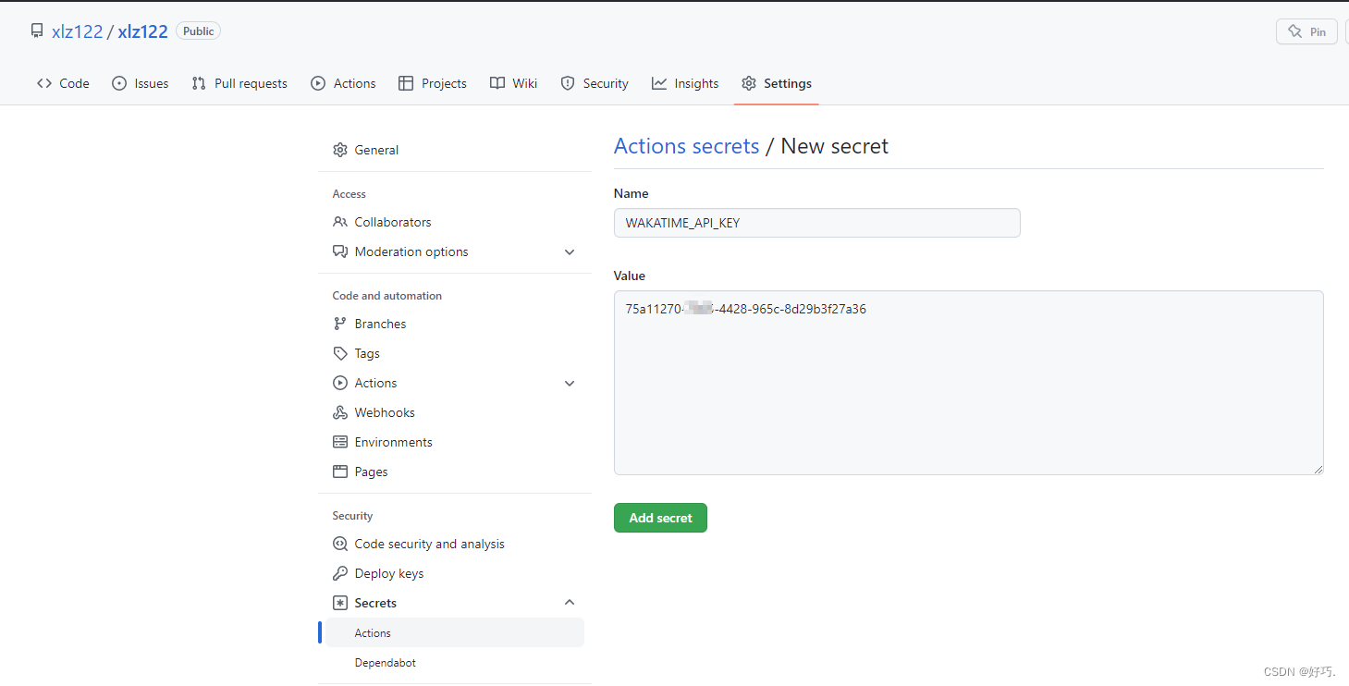The width and height of the screenshot is (1349, 686).
Task: Expand the sidebar Actions chevron
Action: pos(570,383)
